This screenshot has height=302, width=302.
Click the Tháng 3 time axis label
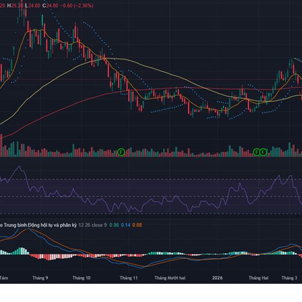point(289,278)
